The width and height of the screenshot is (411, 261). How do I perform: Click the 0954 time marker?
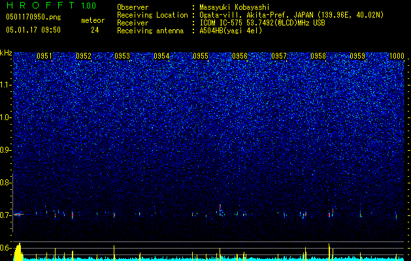[x=162, y=56]
